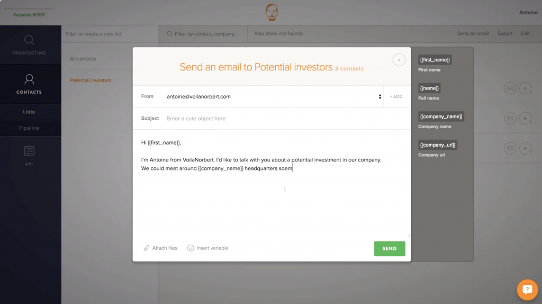Open the help chat bubble
Image resolution: width=542 pixels, height=304 pixels.
pyautogui.click(x=527, y=290)
